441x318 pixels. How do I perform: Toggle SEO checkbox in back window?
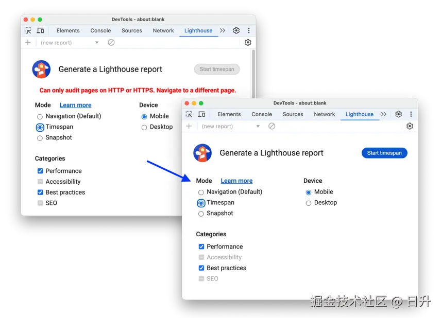pos(40,203)
